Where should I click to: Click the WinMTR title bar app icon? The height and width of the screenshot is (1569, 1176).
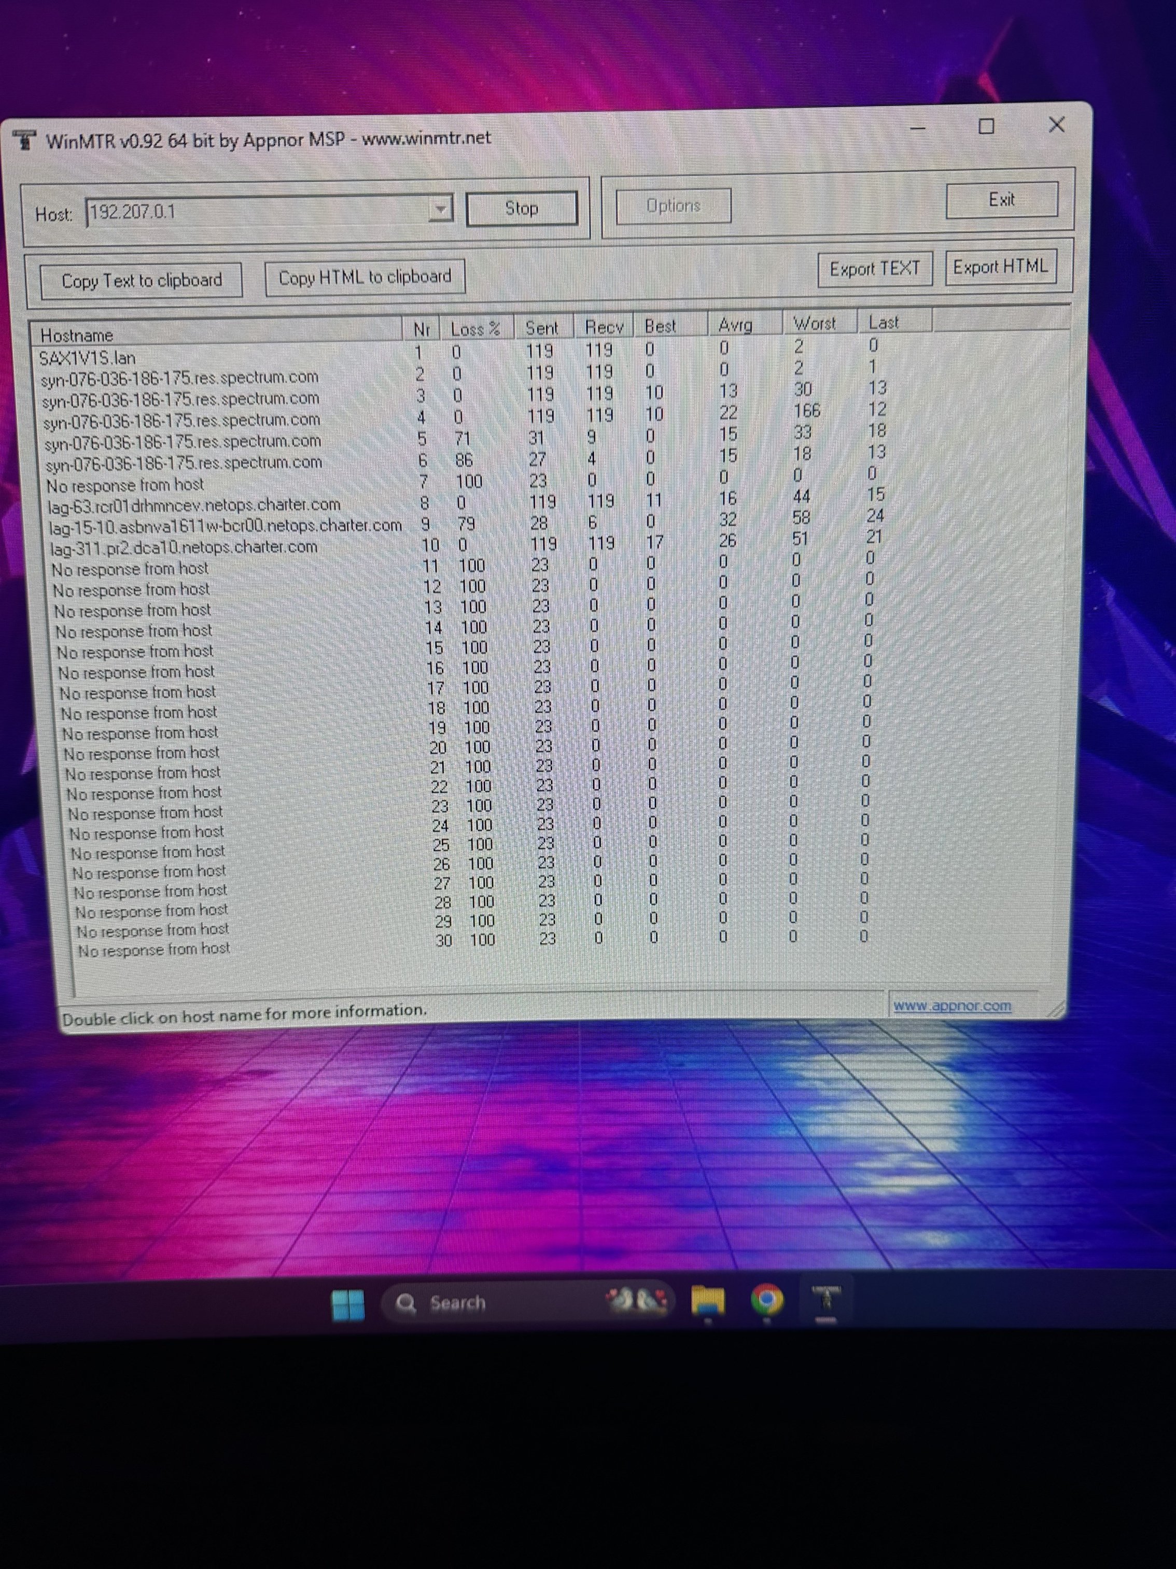click(25, 140)
